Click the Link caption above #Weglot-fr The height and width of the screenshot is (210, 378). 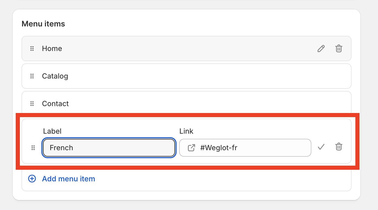[x=187, y=131]
